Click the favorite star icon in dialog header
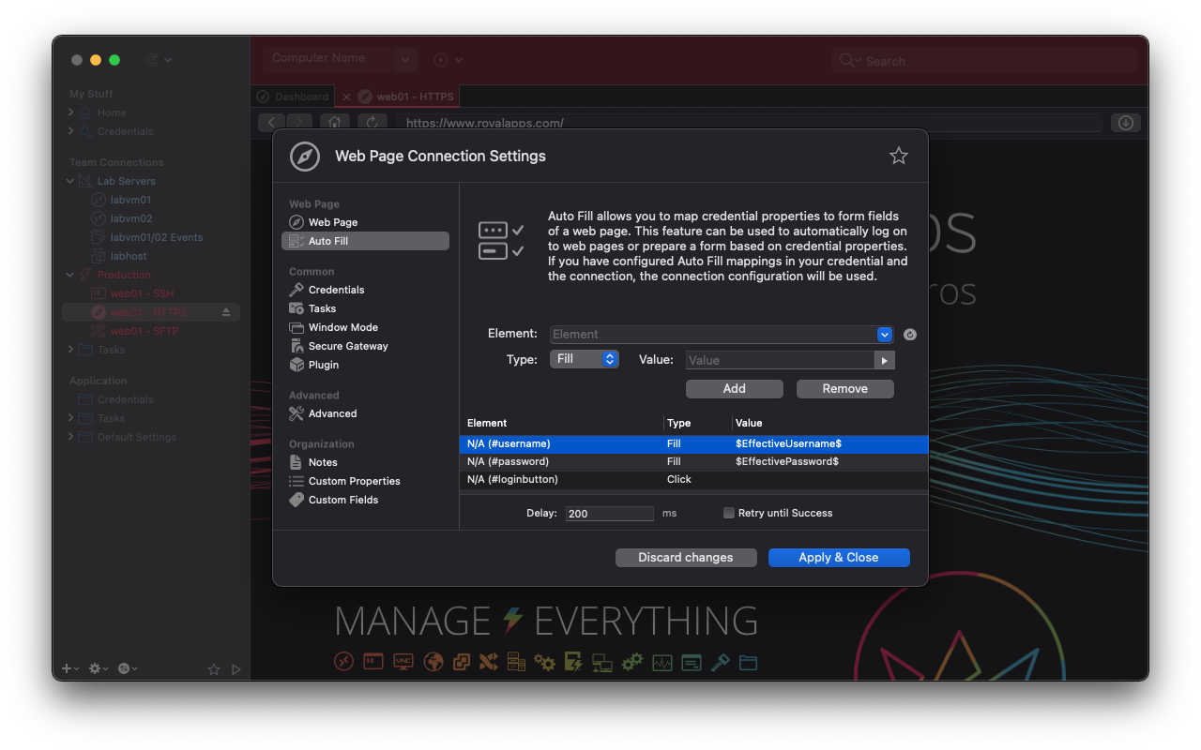The image size is (1201, 750). click(898, 156)
